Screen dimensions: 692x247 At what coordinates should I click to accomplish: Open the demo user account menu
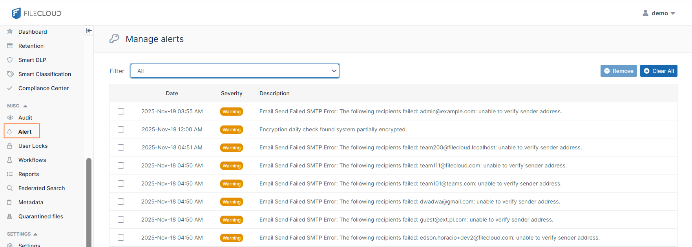coord(659,13)
